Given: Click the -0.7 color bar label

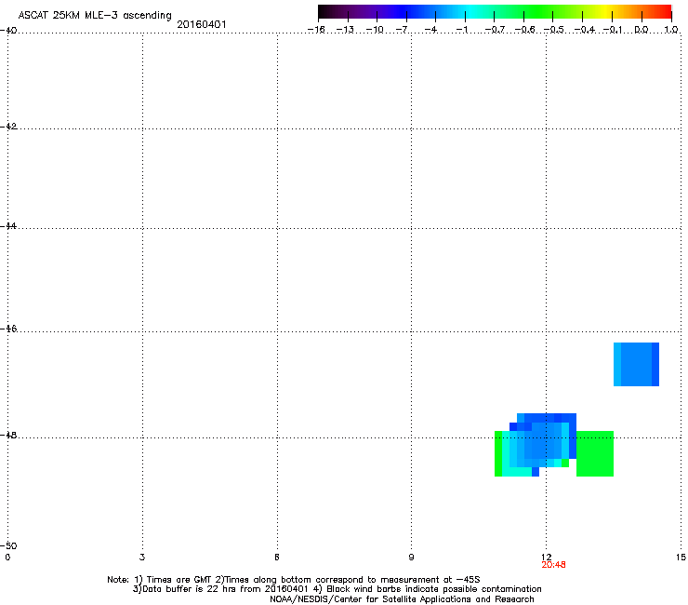Looking at the screenshot, I should point(495,30).
